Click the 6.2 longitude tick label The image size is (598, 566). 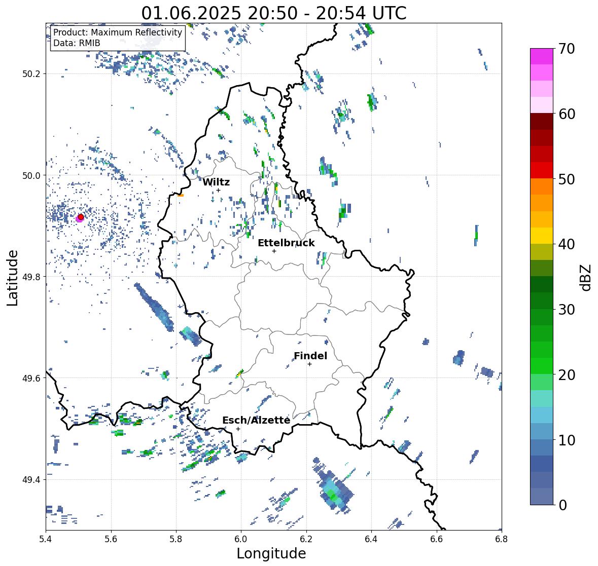[306, 539]
